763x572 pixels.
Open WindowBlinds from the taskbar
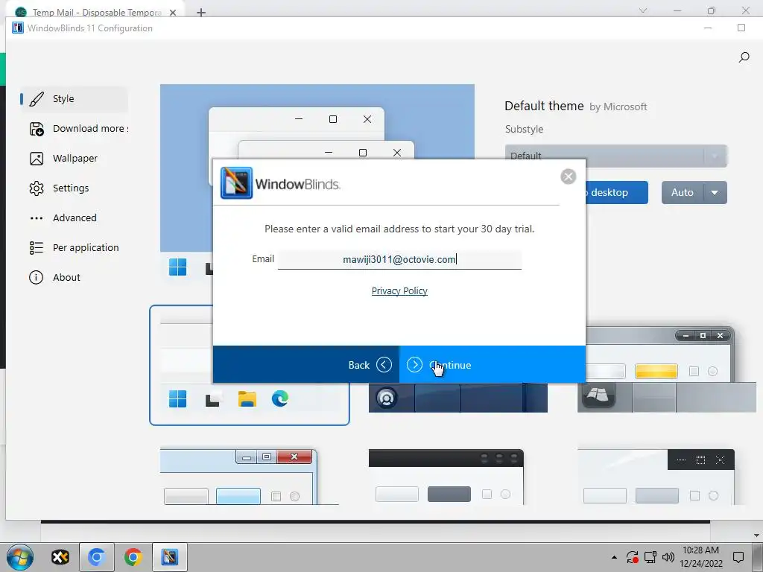(169, 557)
